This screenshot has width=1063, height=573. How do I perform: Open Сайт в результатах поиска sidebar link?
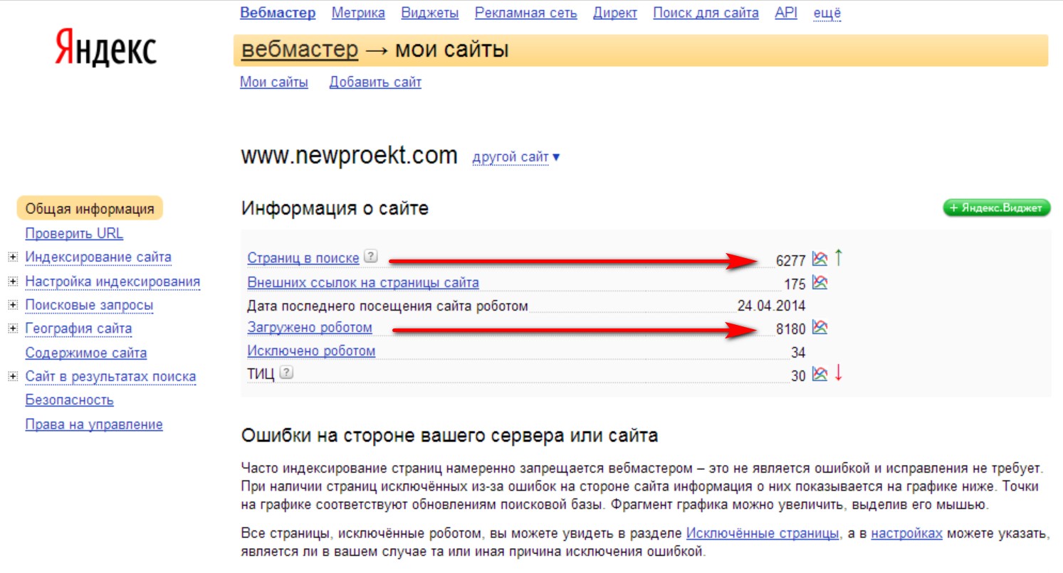click(110, 377)
